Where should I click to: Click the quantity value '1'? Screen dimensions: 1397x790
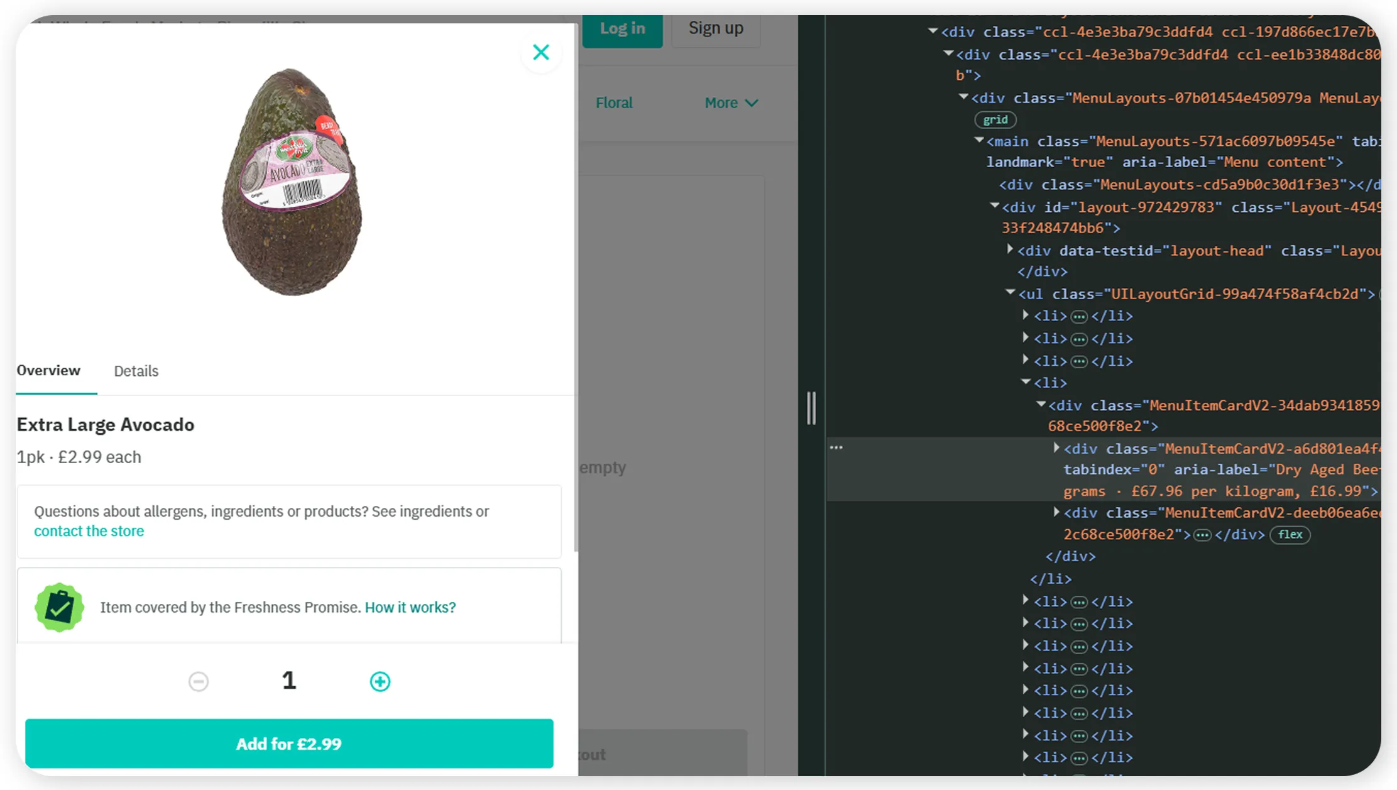tap(289, 681)
